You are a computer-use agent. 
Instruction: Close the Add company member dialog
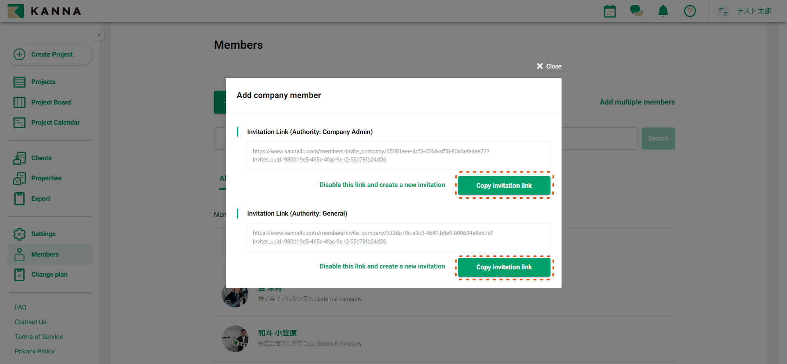coord(549,66)
